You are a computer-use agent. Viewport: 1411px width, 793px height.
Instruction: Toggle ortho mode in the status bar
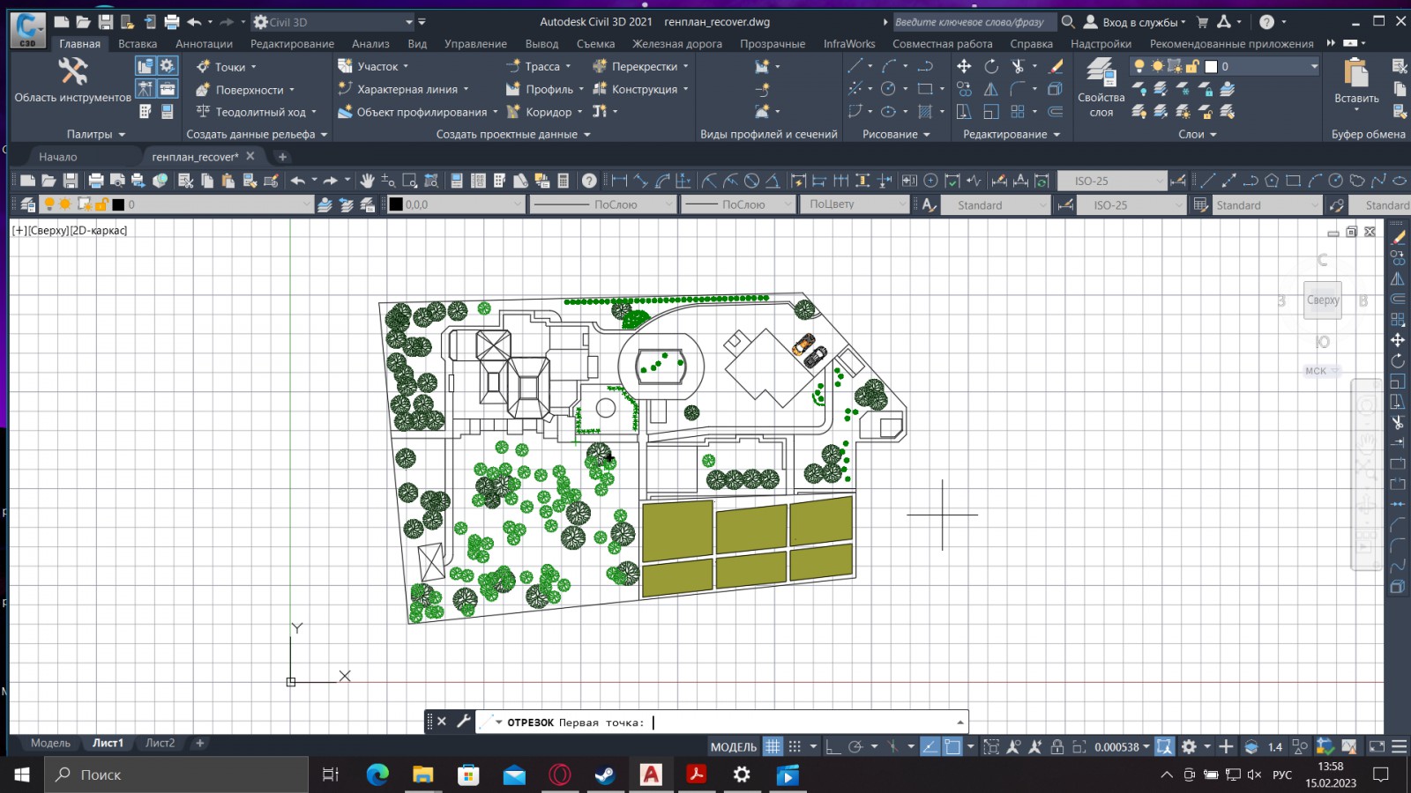pos(833,746)
